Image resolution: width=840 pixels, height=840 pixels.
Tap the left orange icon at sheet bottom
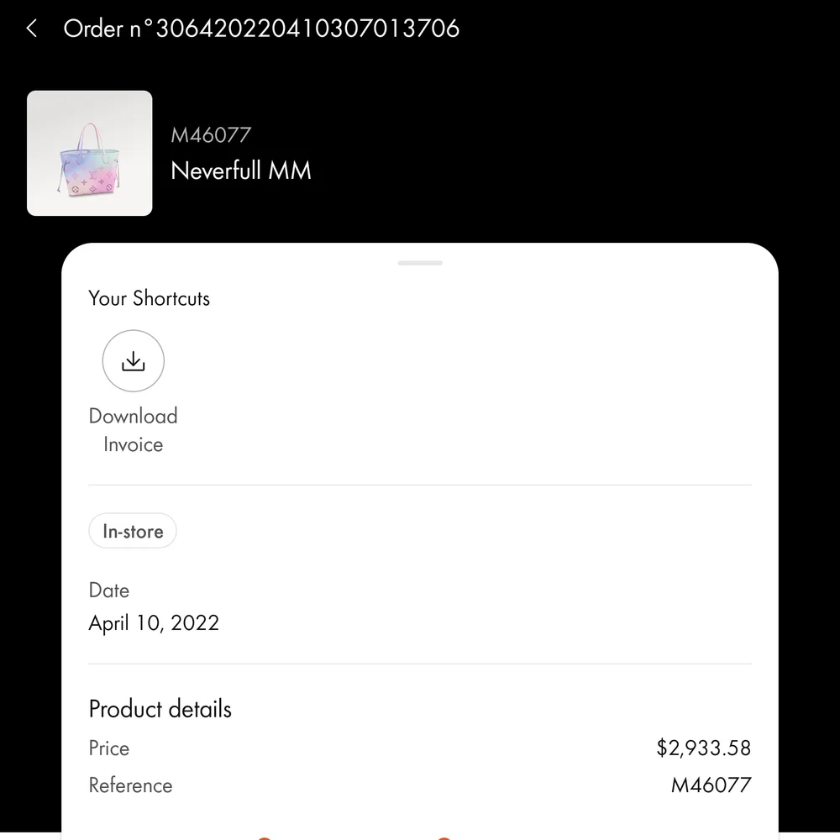tap(264, 837)
